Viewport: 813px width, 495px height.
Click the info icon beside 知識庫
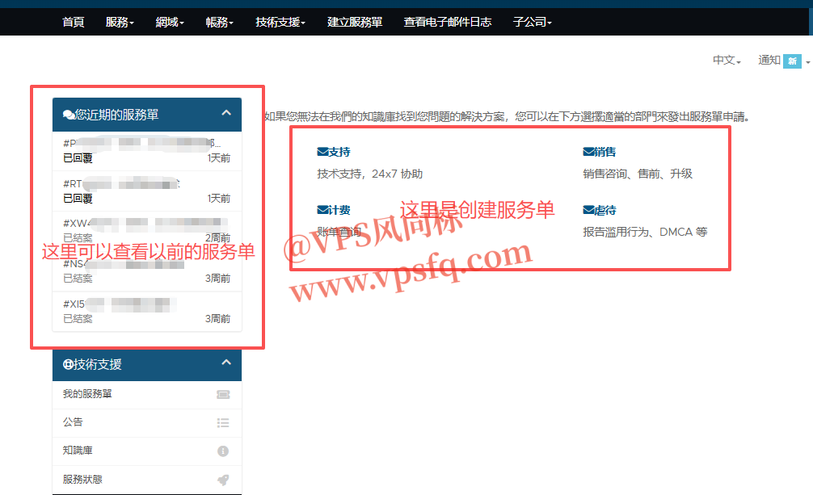click(223, 451)
